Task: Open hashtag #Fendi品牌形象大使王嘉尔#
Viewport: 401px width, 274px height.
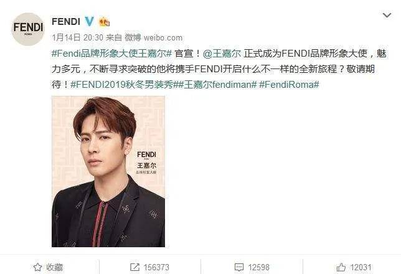Action: point(111,54)
